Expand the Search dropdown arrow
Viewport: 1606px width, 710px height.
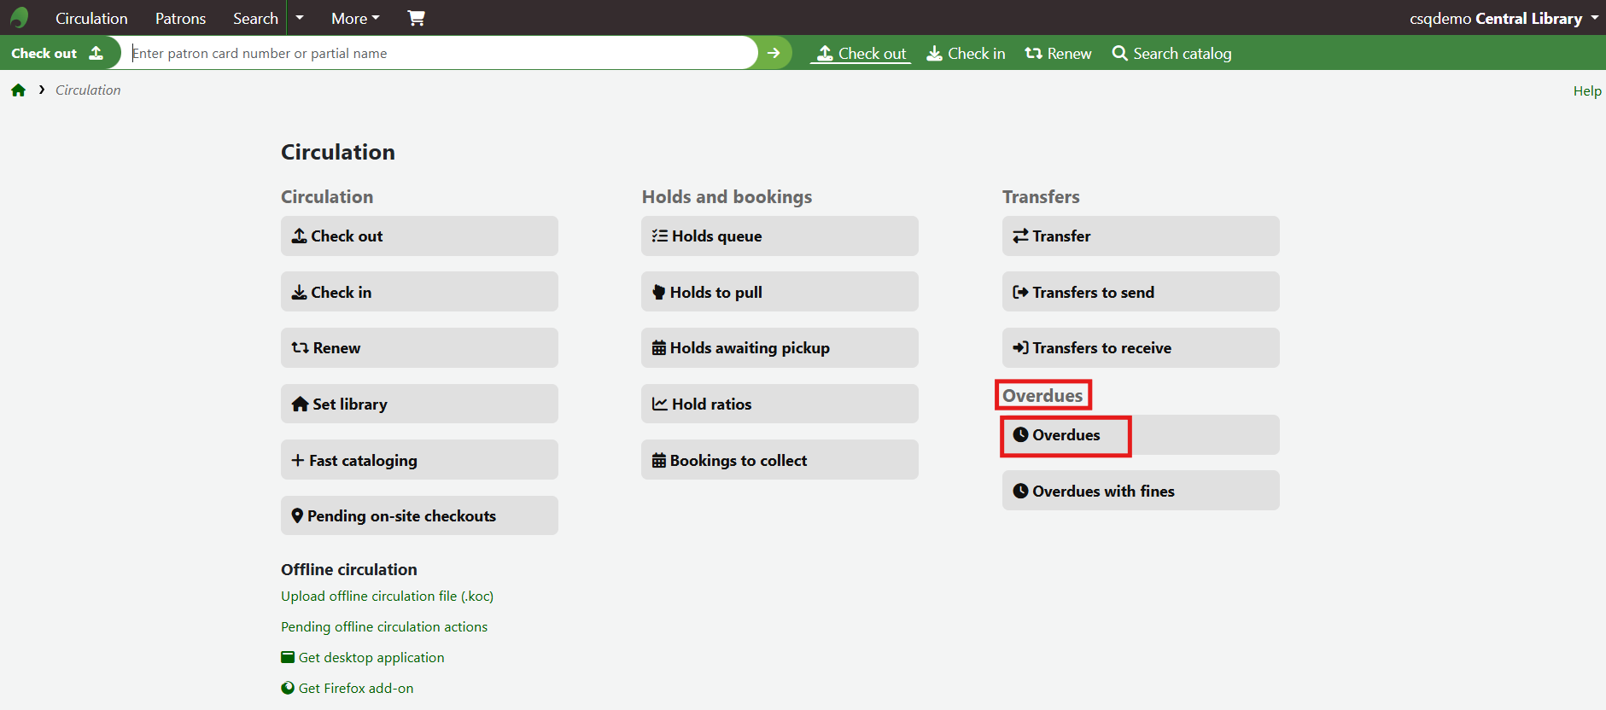[x=300, y=18]
